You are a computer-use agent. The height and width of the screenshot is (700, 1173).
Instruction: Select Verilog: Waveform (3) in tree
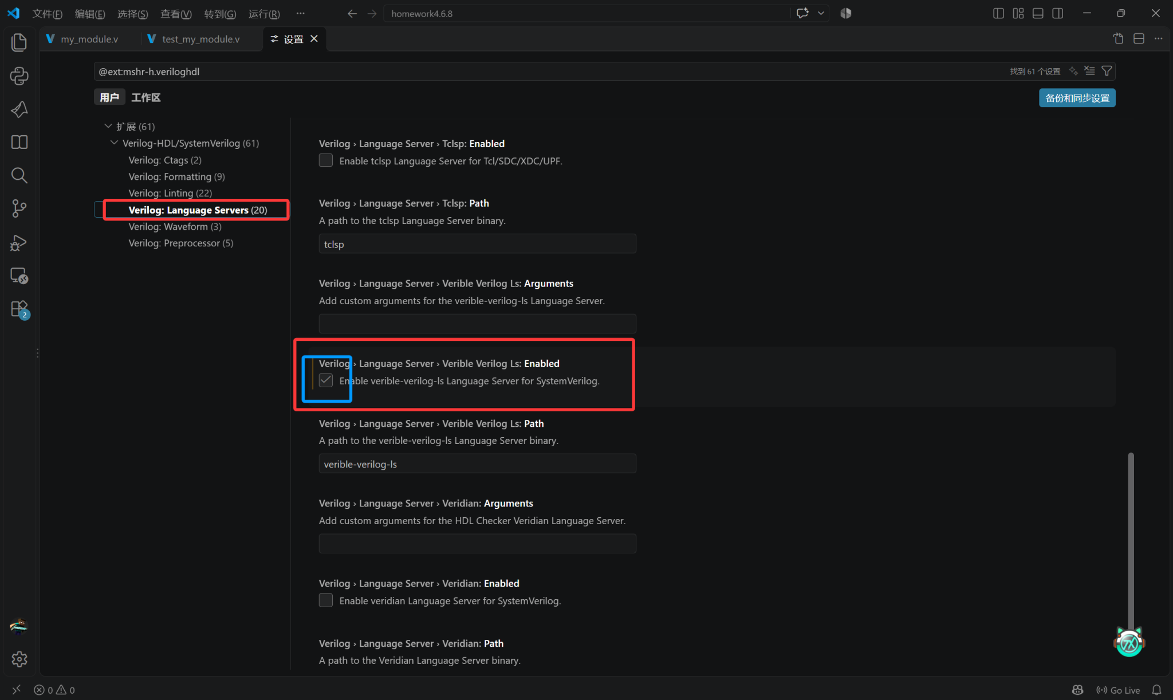175,226
